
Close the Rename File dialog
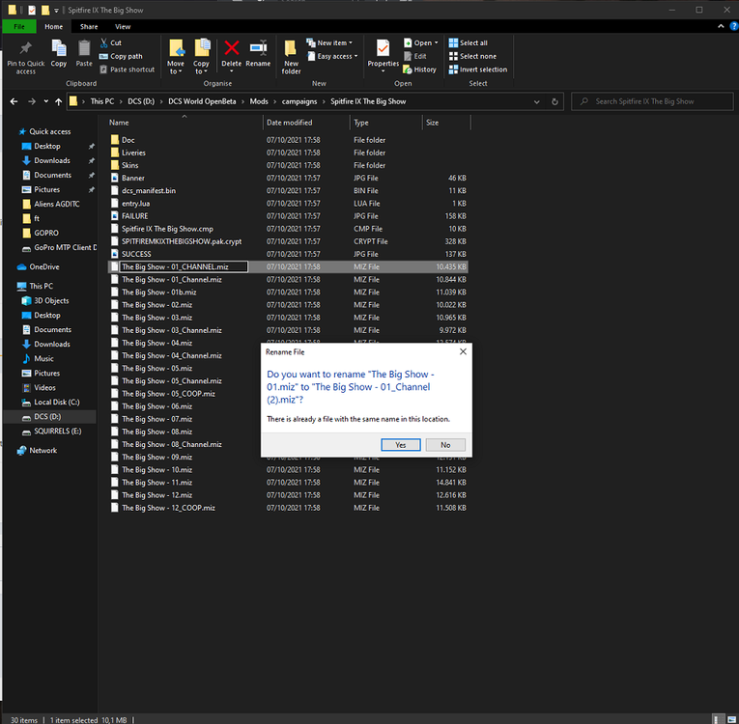[463, 351]
